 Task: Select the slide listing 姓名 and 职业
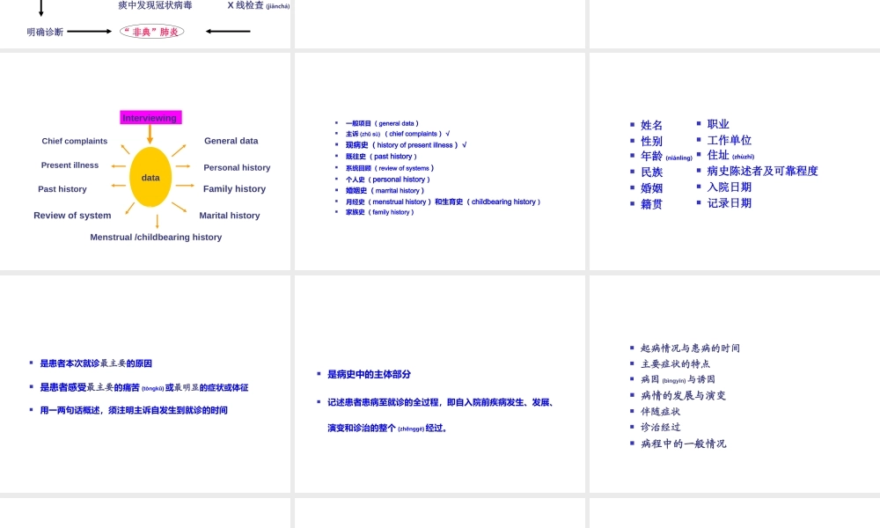pyautogui.click(x=733, y=161)
